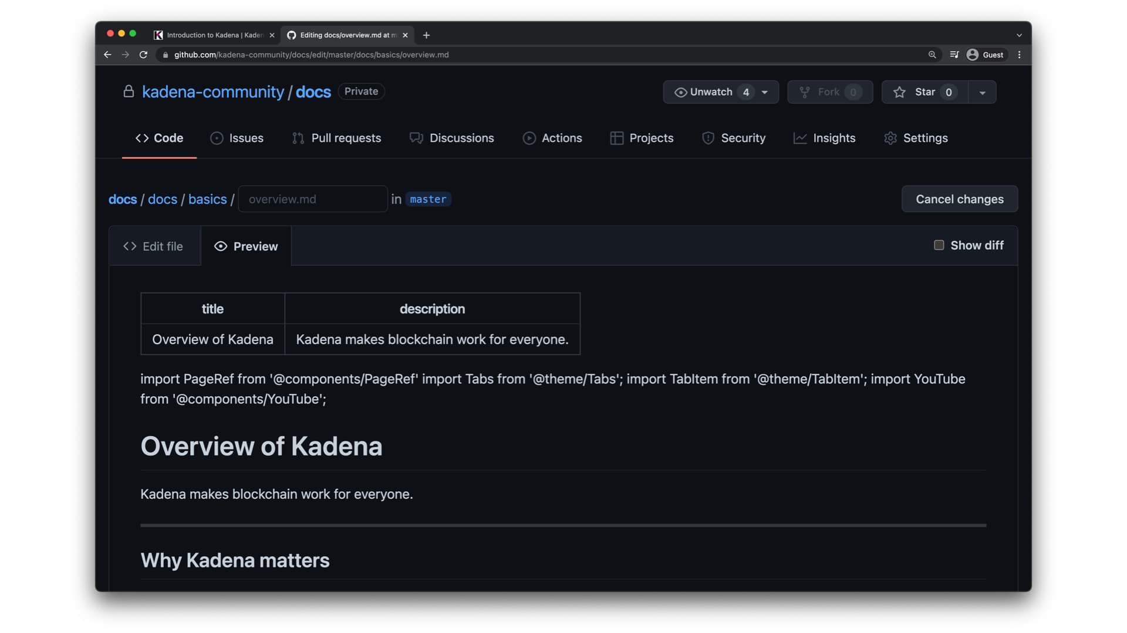The image size is (1127, 633).
Task: Open the Issues tab
Action: click(x=237, y=138)
